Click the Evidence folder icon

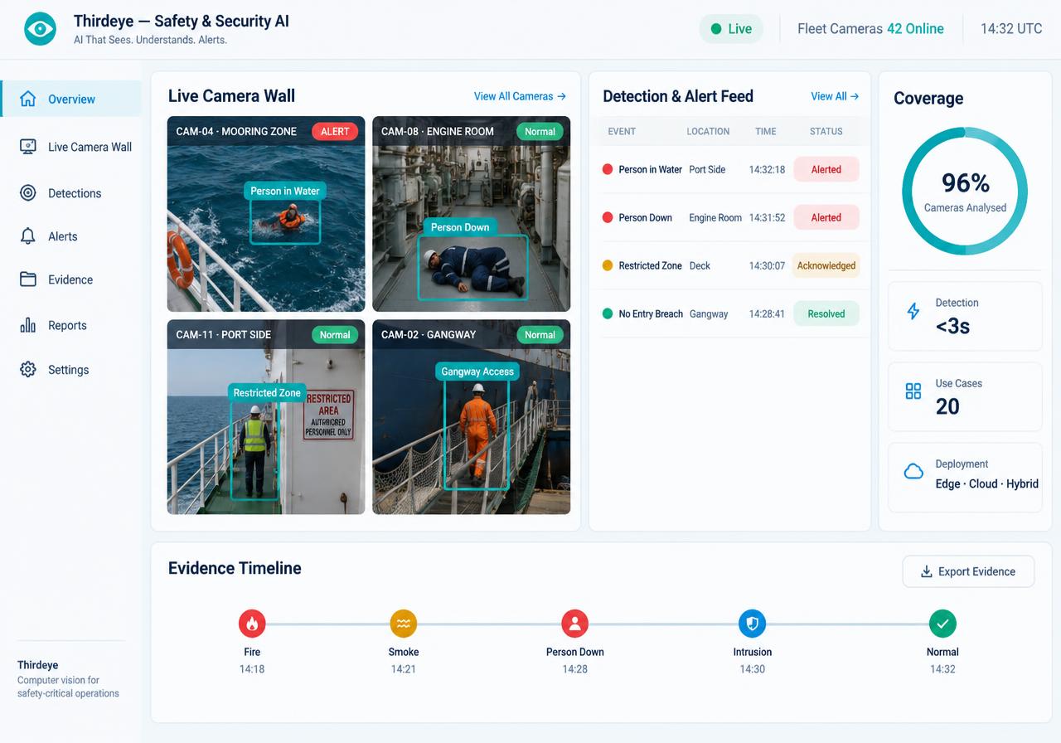[x=27, y=279]
